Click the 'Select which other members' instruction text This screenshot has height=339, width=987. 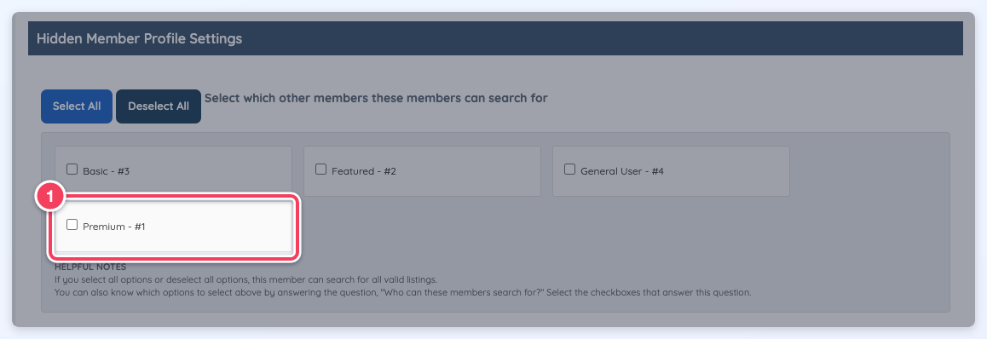pos(376,98)
